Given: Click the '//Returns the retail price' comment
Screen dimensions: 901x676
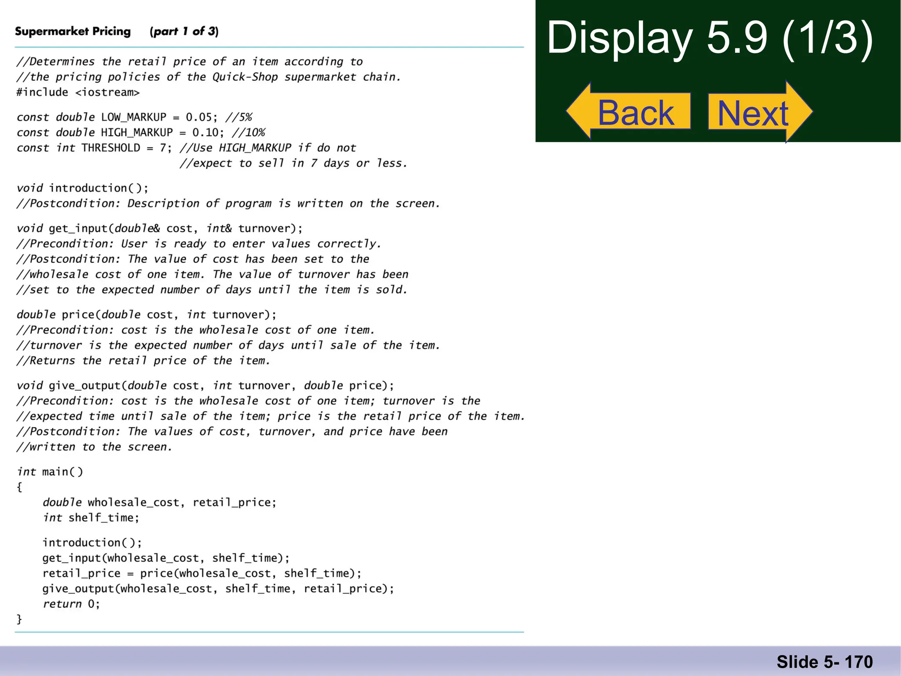Looking at the screenshot, I should [x=143, y=361].
